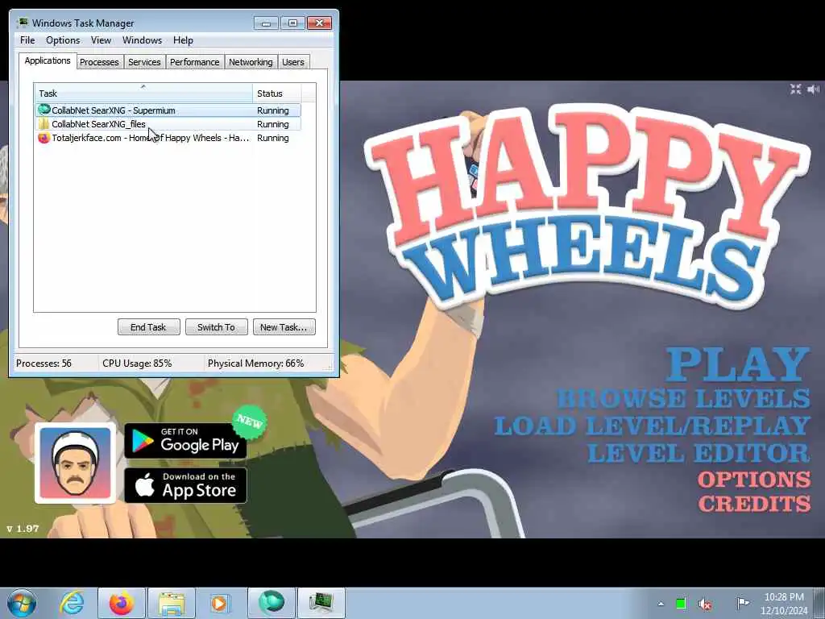Screen dimensions: 825x619
Task: Click the Switch To button
Action: [x=216, y=327]
